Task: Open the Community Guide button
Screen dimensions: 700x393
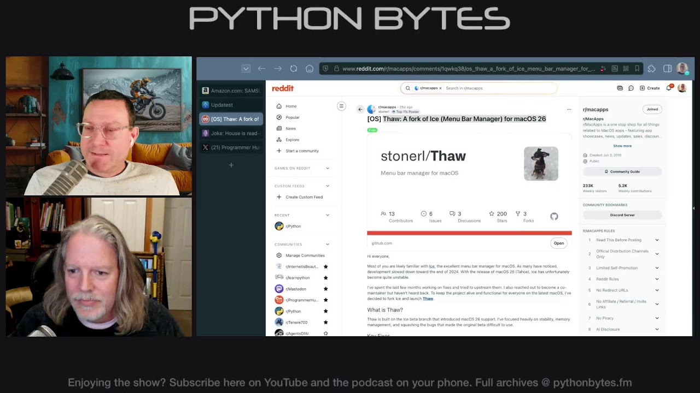Action: coord(622,171)
